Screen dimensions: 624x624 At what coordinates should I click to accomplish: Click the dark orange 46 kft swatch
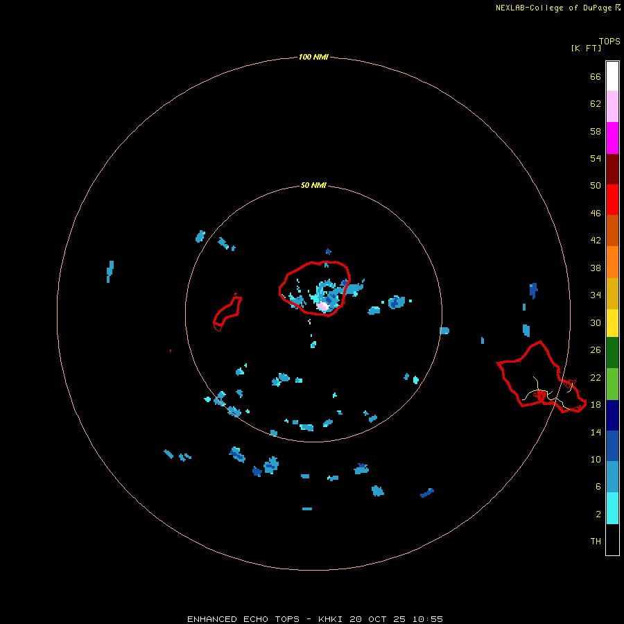(x=612, y=230)
